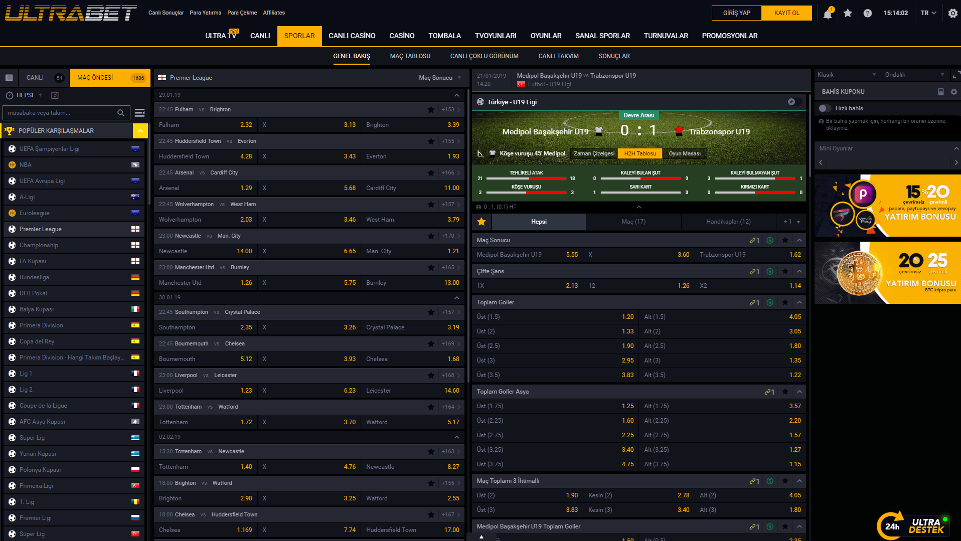961x541 pixels.
Task: Click cash-out icon in Maç Toplamı 3 İhtimalli
Action: [x=770, y=481]
